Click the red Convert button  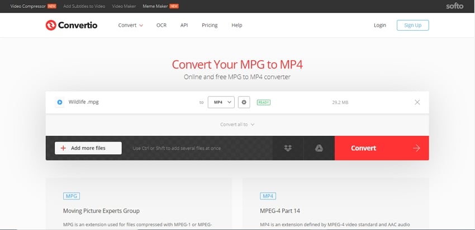382,148
